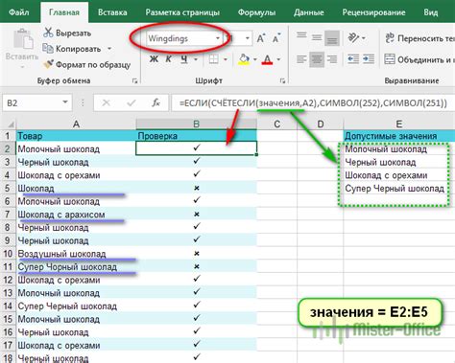Click cell A7 'Шоколад с арахисом'

76,215
